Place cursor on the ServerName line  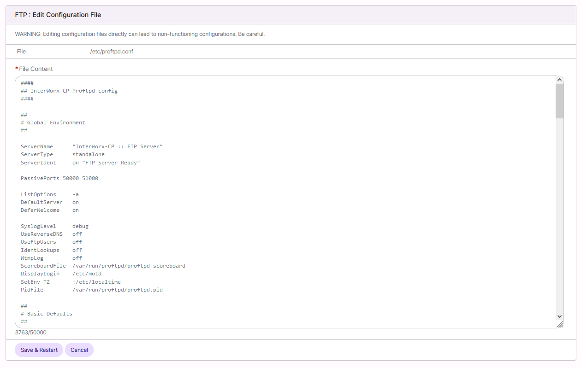[x=92, y=146]
